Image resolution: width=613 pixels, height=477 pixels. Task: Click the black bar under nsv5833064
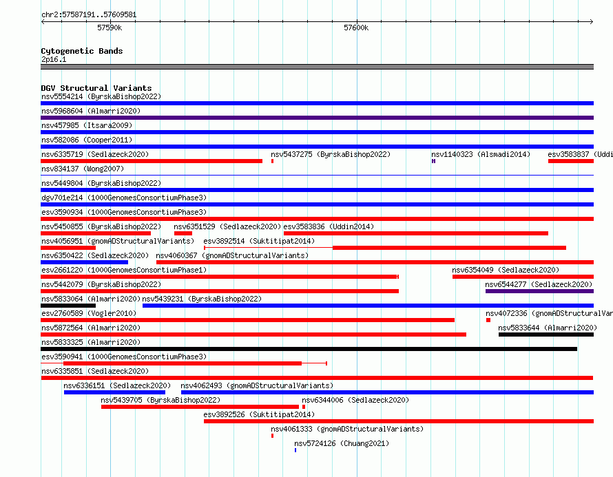point(68,306)
